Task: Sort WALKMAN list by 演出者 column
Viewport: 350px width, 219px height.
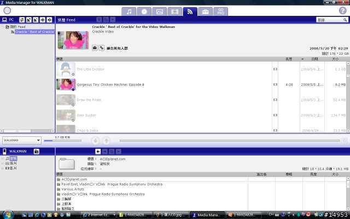Action: pyautogui.click(x=261, y=174)
